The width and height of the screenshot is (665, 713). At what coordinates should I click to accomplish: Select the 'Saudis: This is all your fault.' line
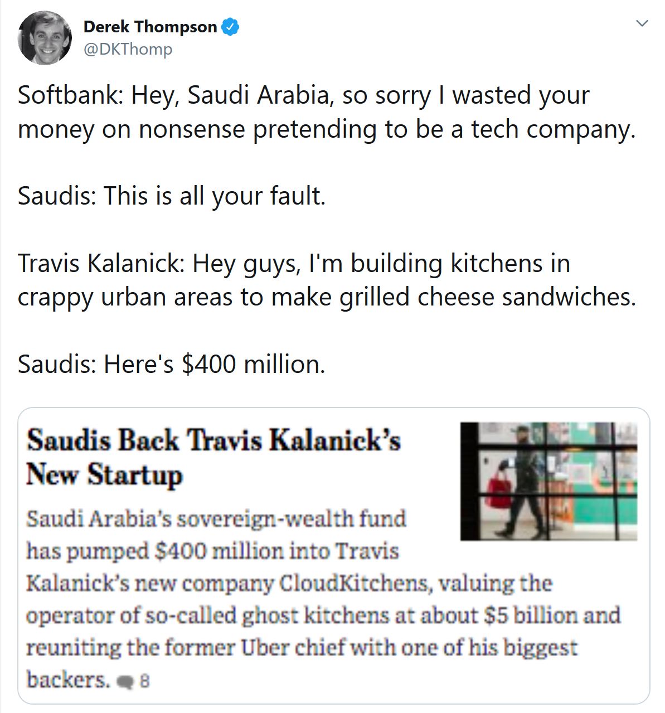coord(171,196)
